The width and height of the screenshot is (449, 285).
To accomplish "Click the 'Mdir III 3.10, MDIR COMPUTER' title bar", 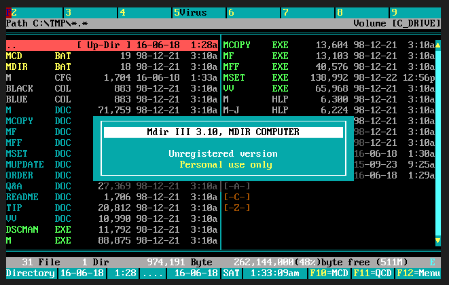I will tap(223, 132).
